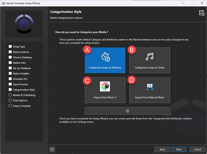Click the 'Schedule Pro' step label

tap(20, 79)
